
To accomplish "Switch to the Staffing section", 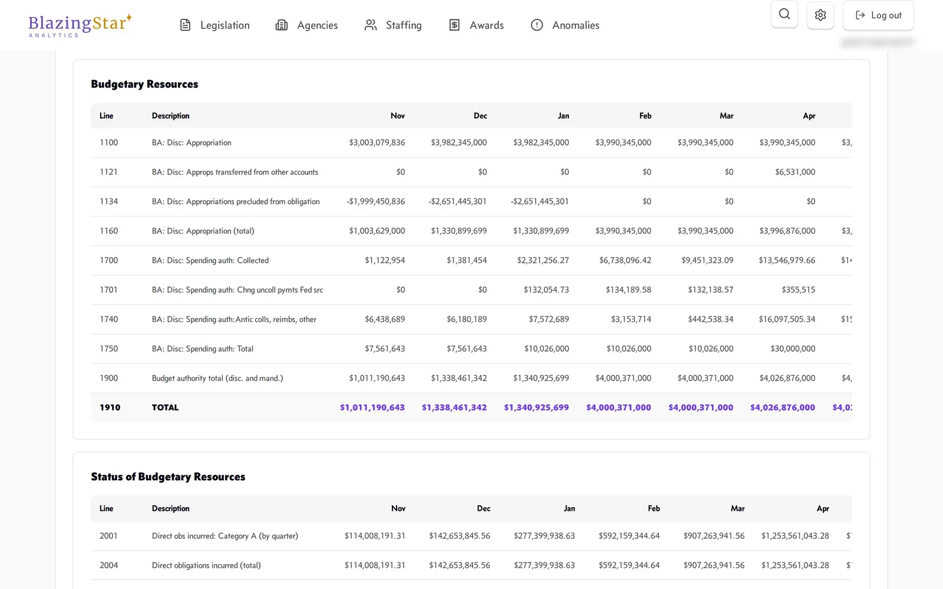I will click(x=393, y=25).
